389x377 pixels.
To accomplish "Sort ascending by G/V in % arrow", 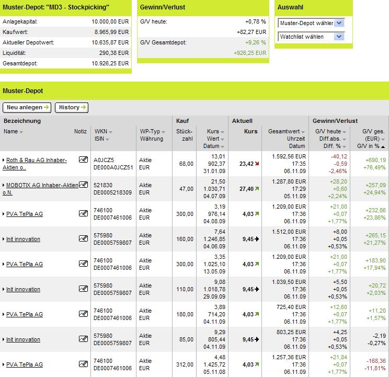I will [x=383, y=147].
